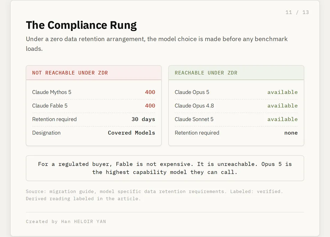Click the NOT REACHABLE UNDER ZDR header
This screenshot has height=237, width=330.
pyautogui.click(x=70, y=73)
